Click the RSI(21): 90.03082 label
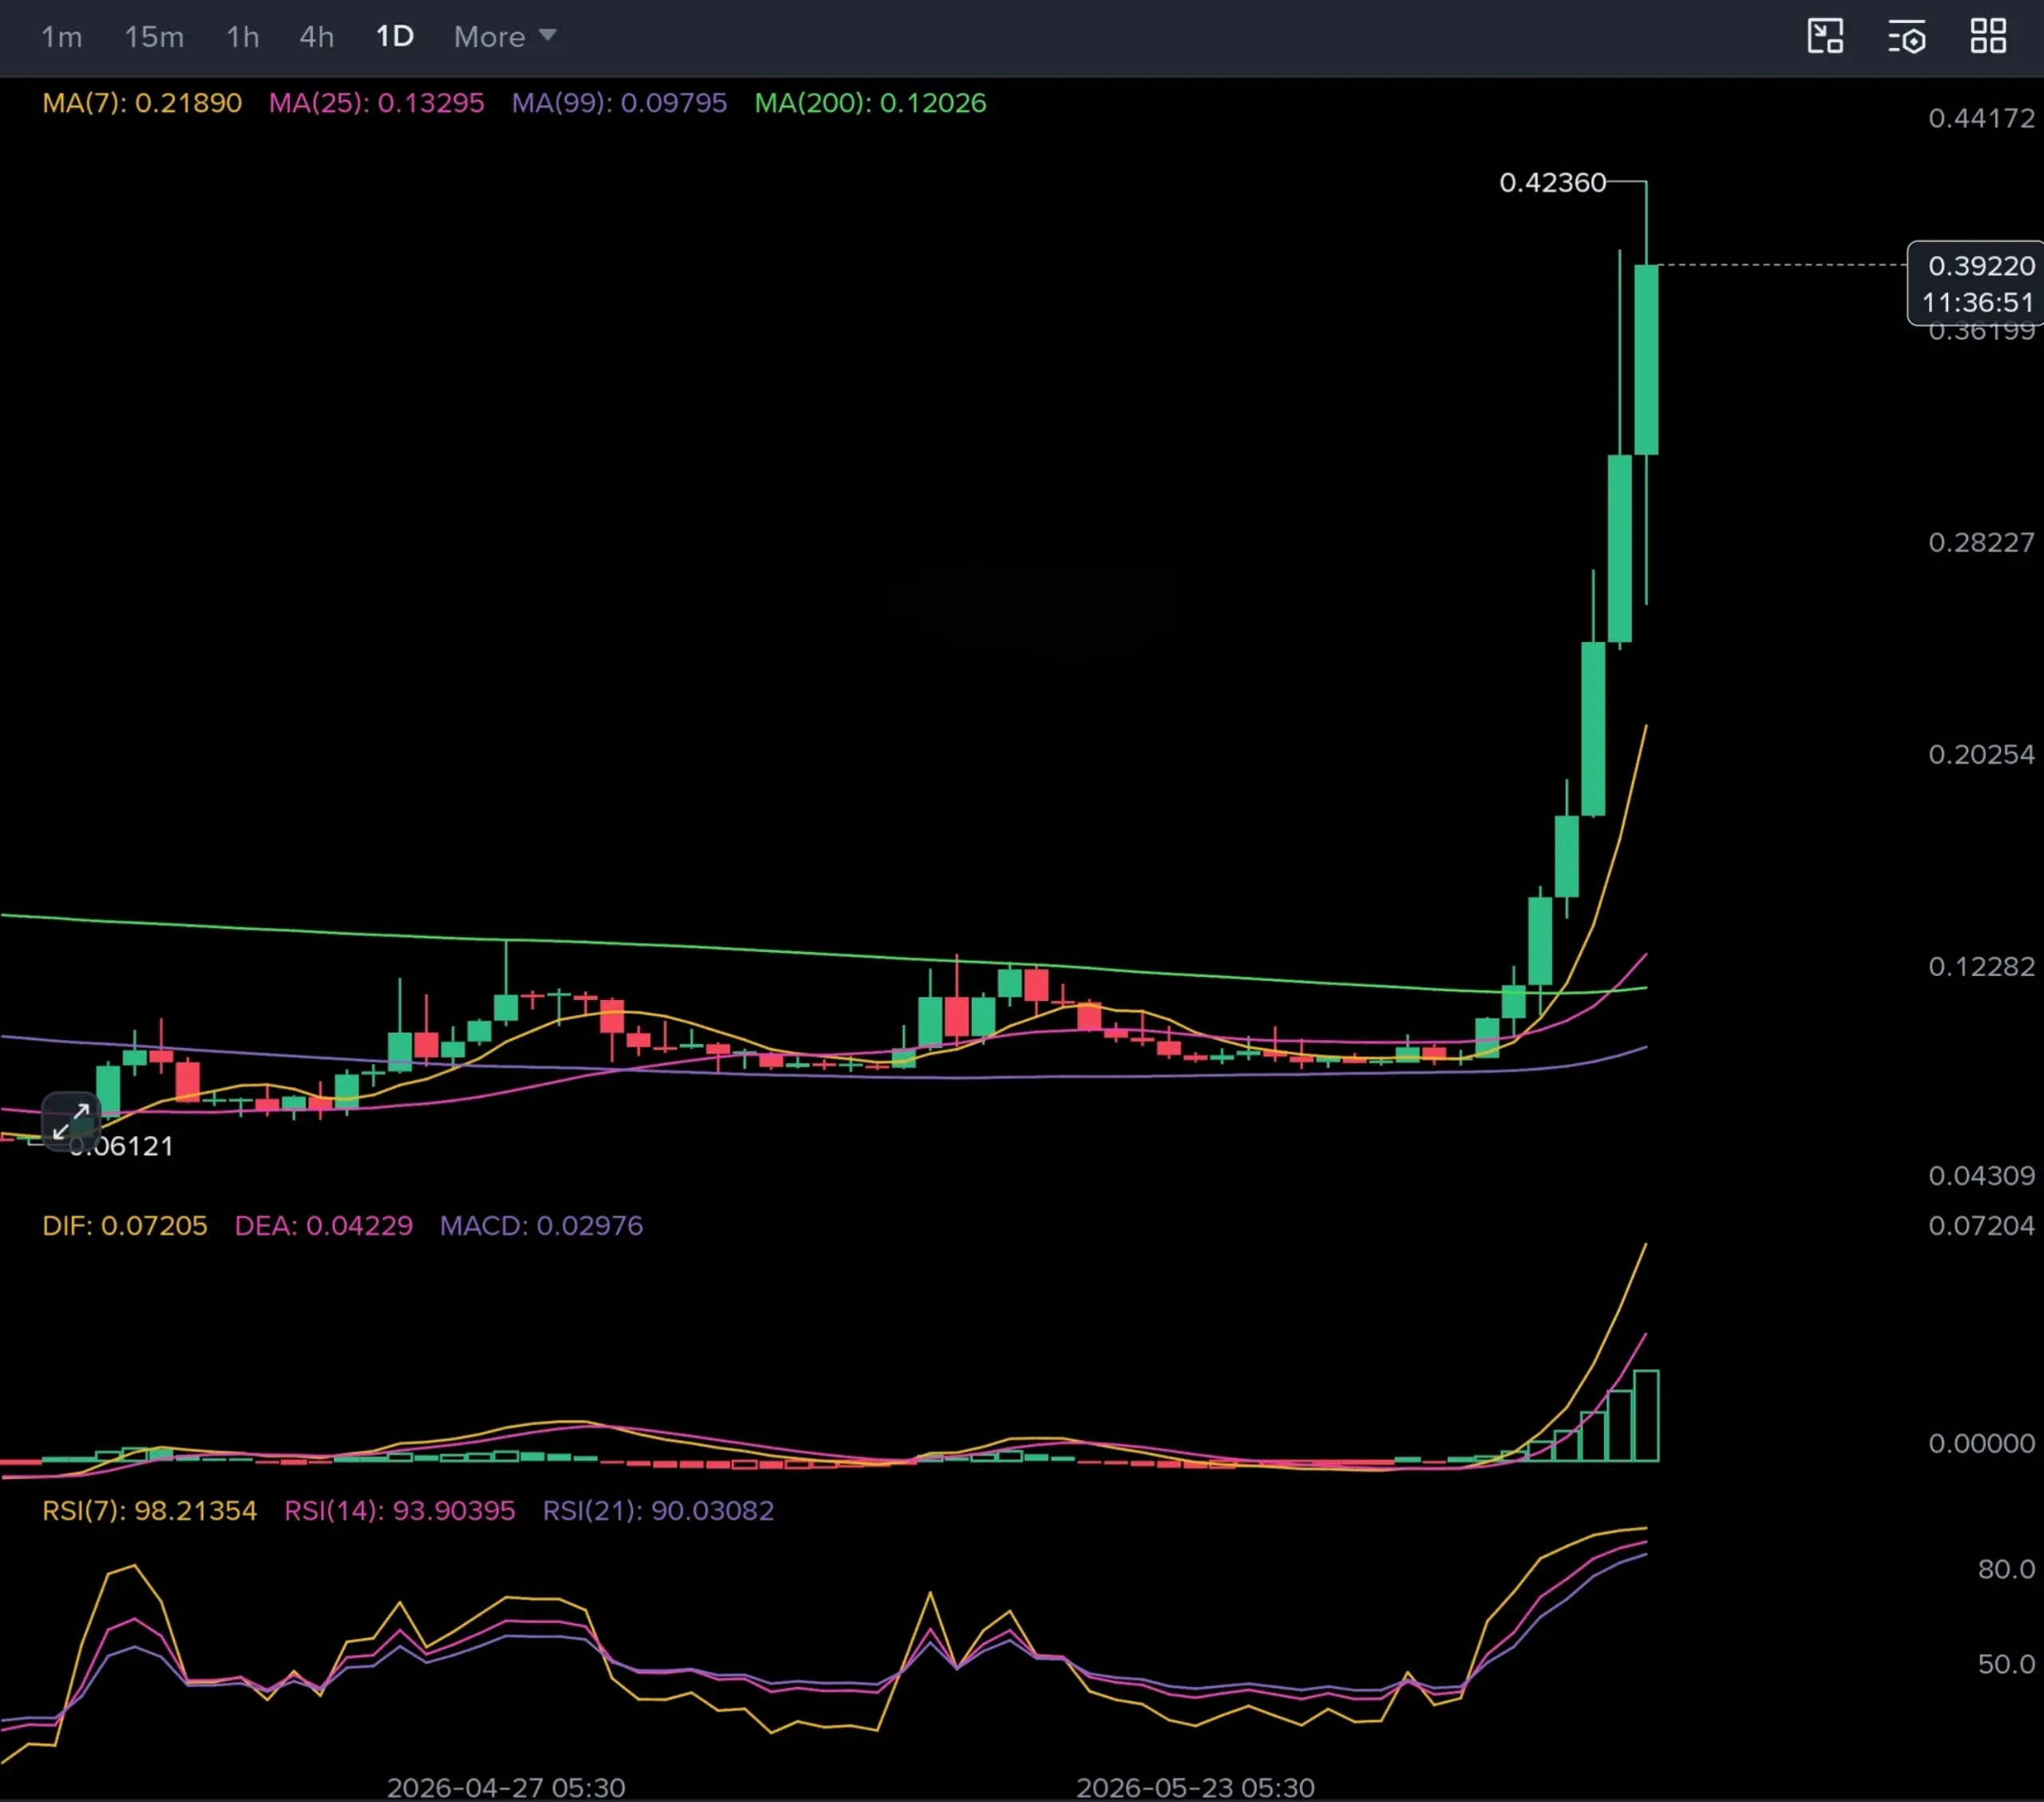Viewport: 2044px width, 1802px height. tap(659, 1510)
